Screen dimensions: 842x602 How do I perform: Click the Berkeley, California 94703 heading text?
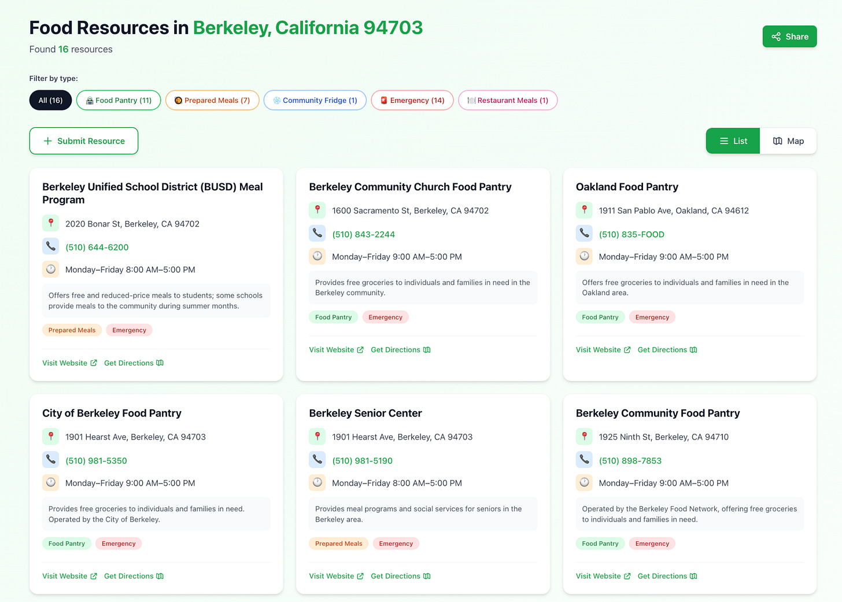pos(308,28)
